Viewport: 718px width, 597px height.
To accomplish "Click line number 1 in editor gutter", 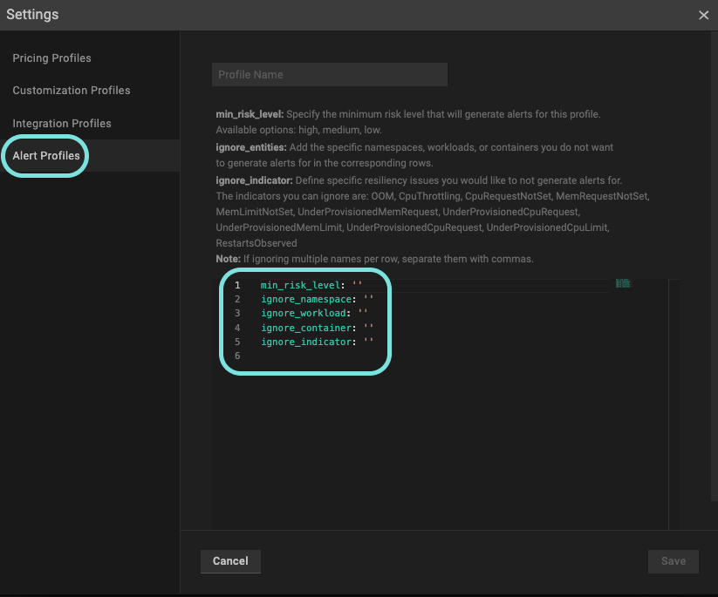I will pos(237,285).
